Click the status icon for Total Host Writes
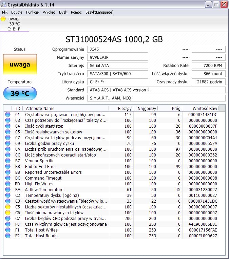The height and width of the screenshot is (259, 229). (x=8, y=230)
